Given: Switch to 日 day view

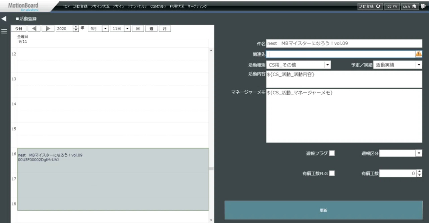Looking at the screenshot, I should pyautogui.click(x=138, y=29).
